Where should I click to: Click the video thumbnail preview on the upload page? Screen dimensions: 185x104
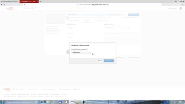point(55,18)
